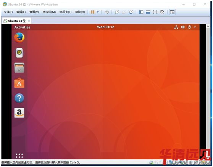Click the volume speaker icon in Ubuntu top bar
The image size is (213, 167).
pyautogui.click(x=183, y=27)
